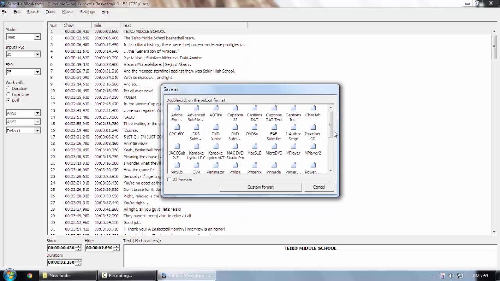
Task: Select the Pinnacle format icon
Action: tap(274, 168)
